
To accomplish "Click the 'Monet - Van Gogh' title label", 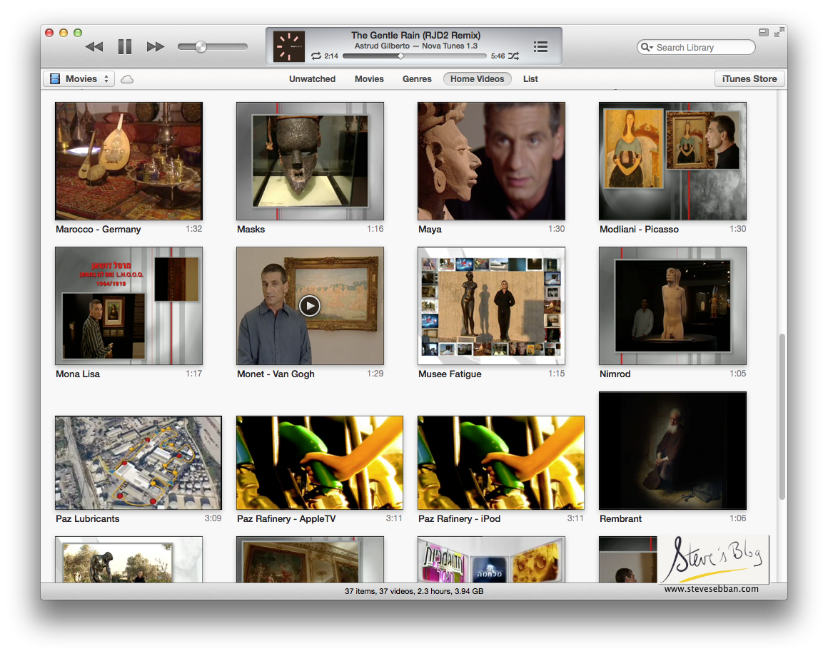I will 276,374.
